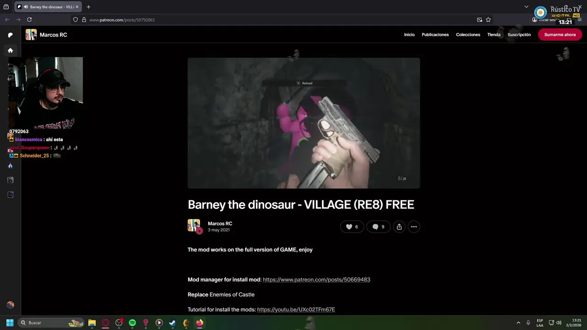Open File Explorer from the taskbar
The image size is (587, 330).
(92, 323)
